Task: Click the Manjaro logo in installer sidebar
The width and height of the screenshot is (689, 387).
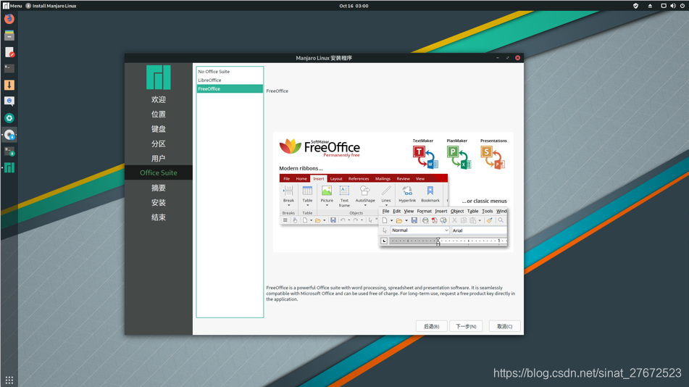Action: tap(159, 78)
